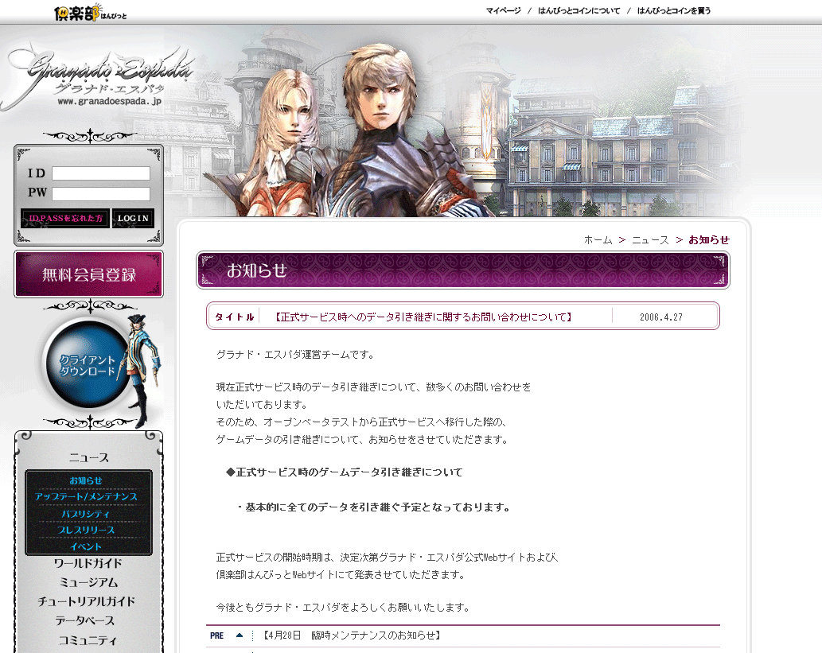Viewport: 822px width, 653px height.
Task: Click the 無料会員登録 banner button
Action: pos(88,274)
